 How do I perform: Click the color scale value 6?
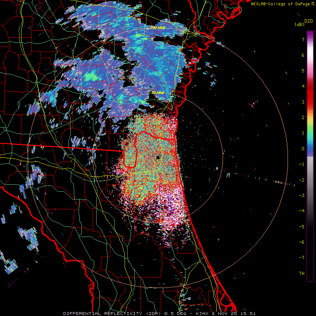[303, 55]
